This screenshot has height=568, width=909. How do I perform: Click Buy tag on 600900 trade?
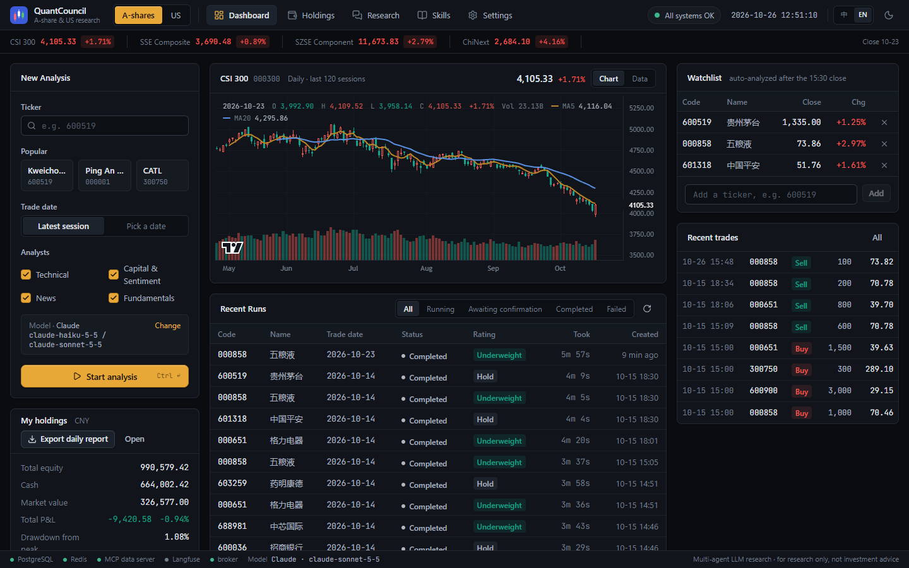coord(802,391)
